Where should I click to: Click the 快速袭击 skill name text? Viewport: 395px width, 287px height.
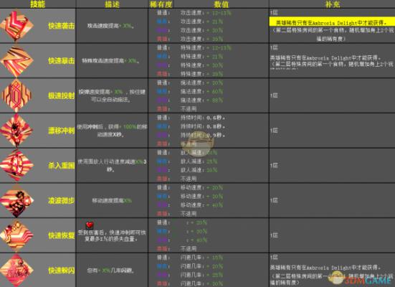coord(61,26)
